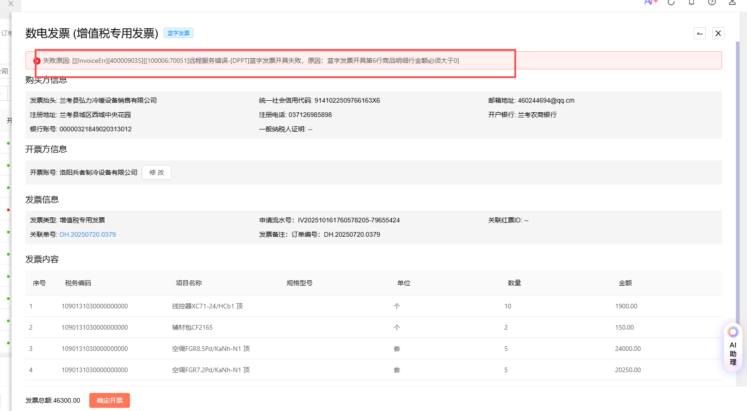The height and width of the screenshot is (411, 747).
Task: Open the help question mark icon
Action: (712, 2)
